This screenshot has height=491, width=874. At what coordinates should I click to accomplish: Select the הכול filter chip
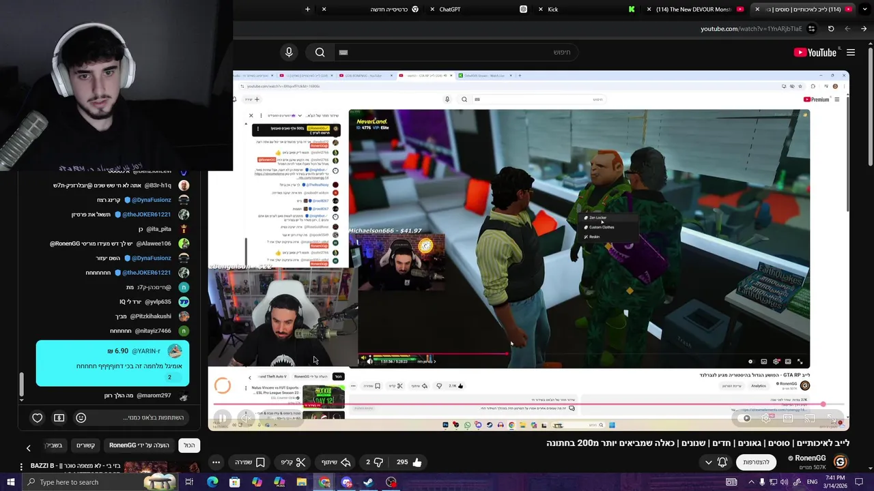[x=189, y=445]
